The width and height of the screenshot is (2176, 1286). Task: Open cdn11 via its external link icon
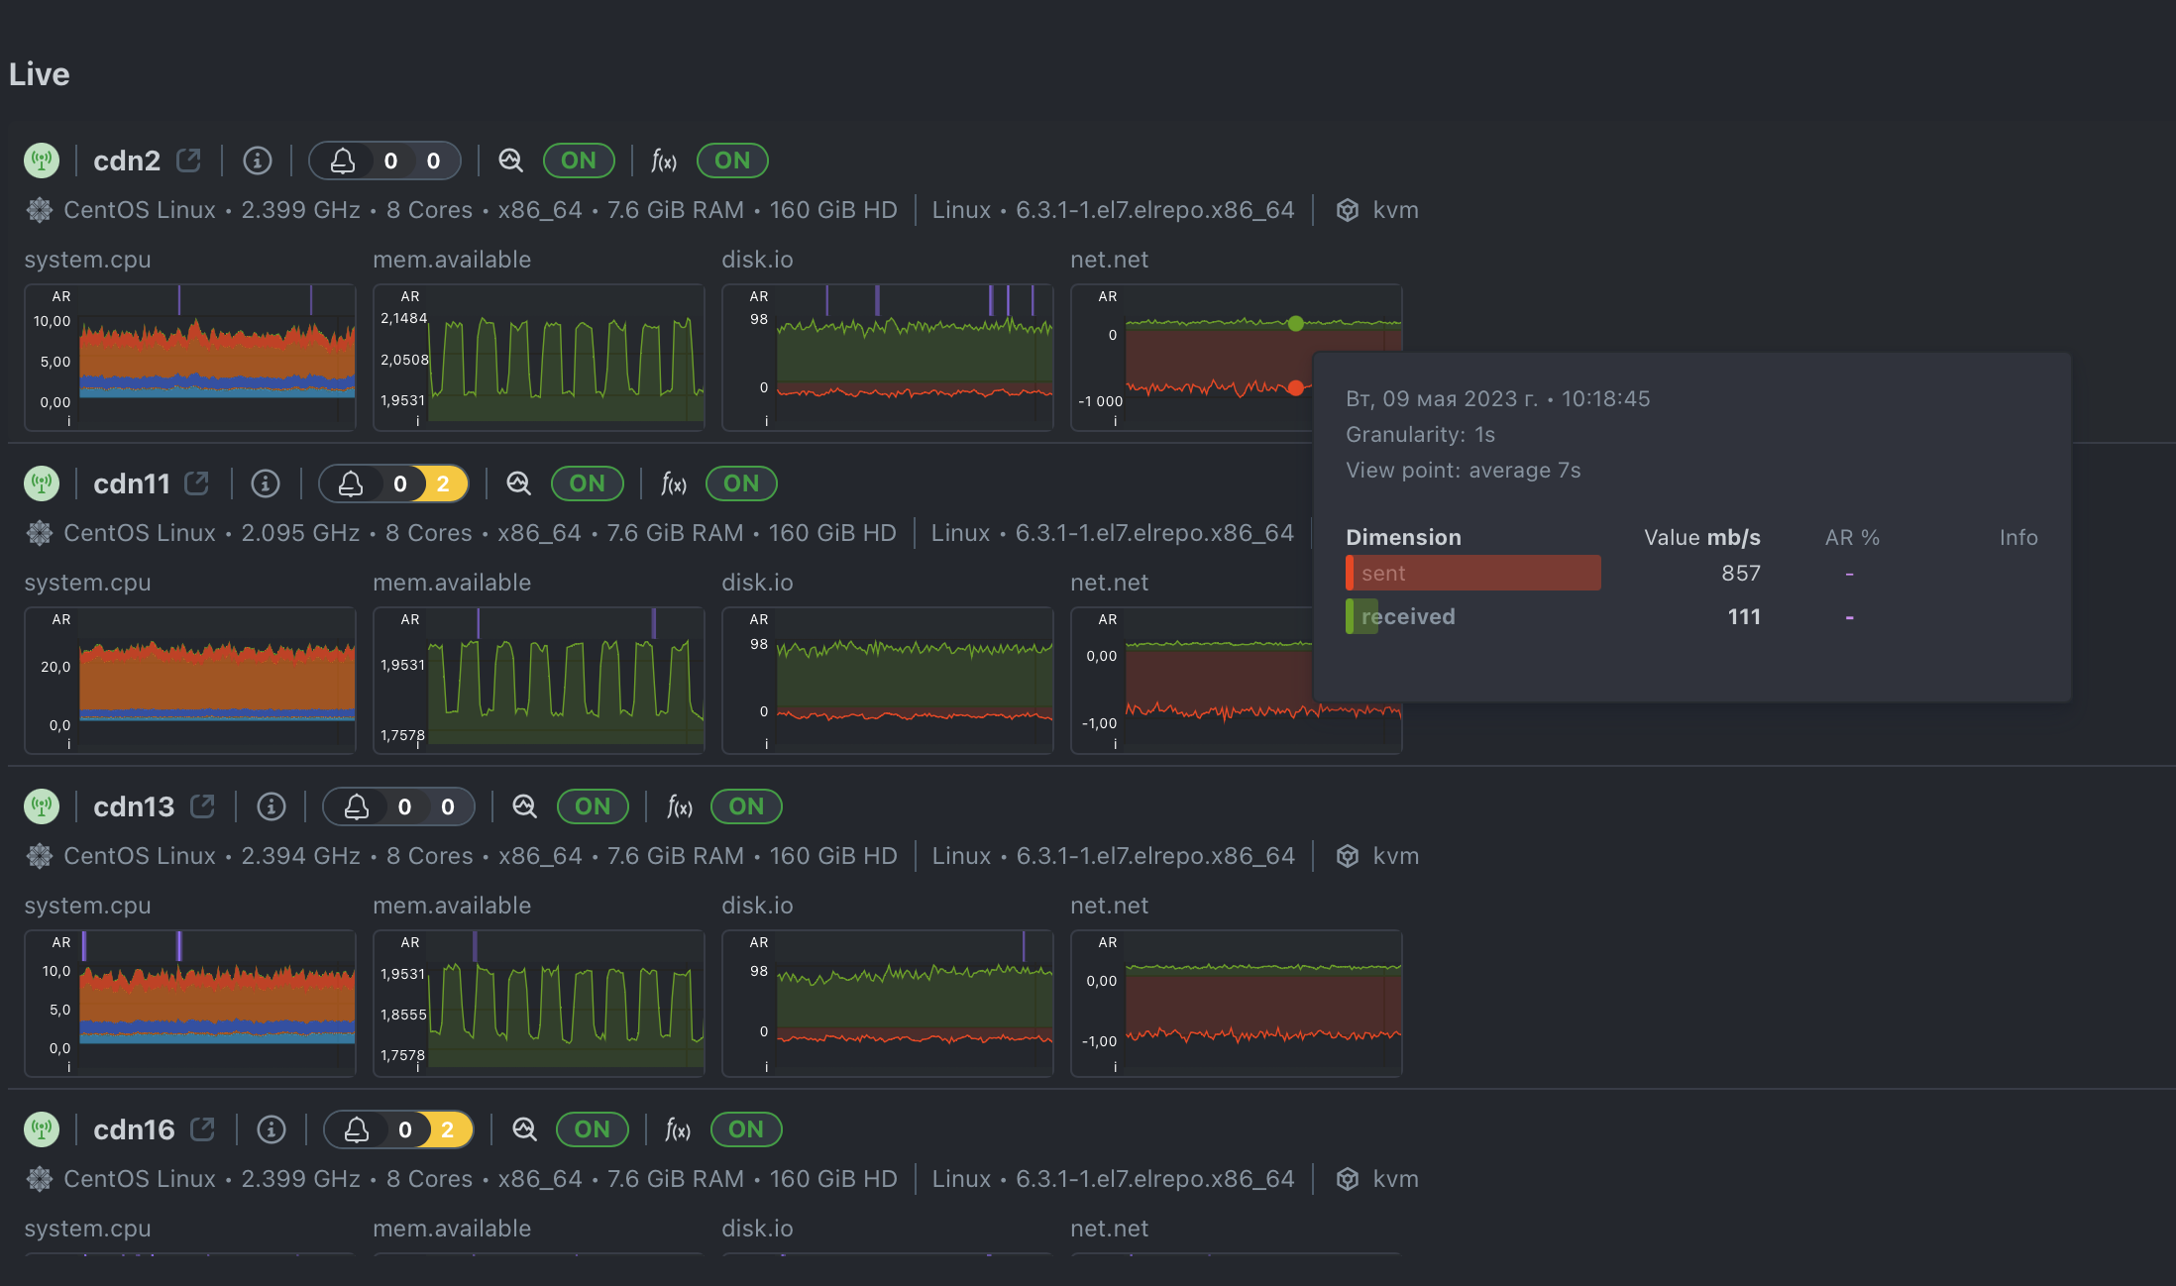pyautogui.click(x=196, y=482)
